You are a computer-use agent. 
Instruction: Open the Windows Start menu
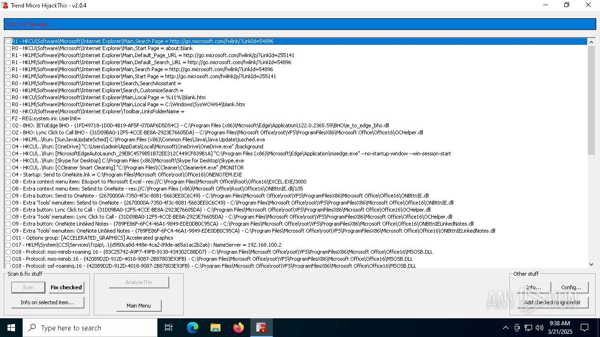(11, 328)
